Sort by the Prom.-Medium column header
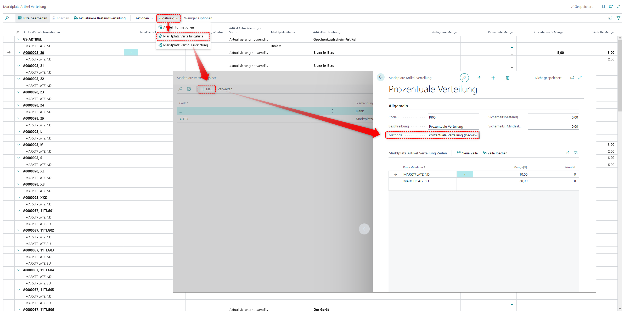The image size is (635, 314). (414, 167)
